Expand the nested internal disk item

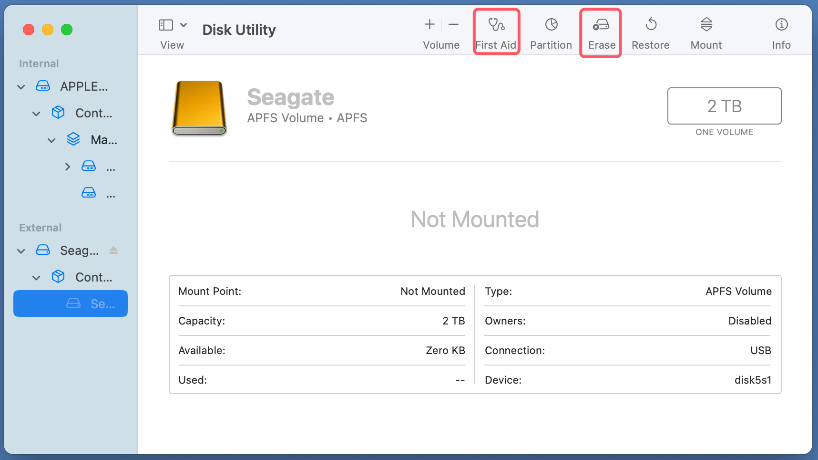(x=67, y=166)
